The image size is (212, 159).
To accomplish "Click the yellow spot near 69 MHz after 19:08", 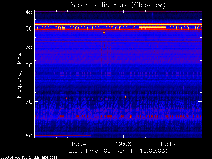I will coord(126,97).
